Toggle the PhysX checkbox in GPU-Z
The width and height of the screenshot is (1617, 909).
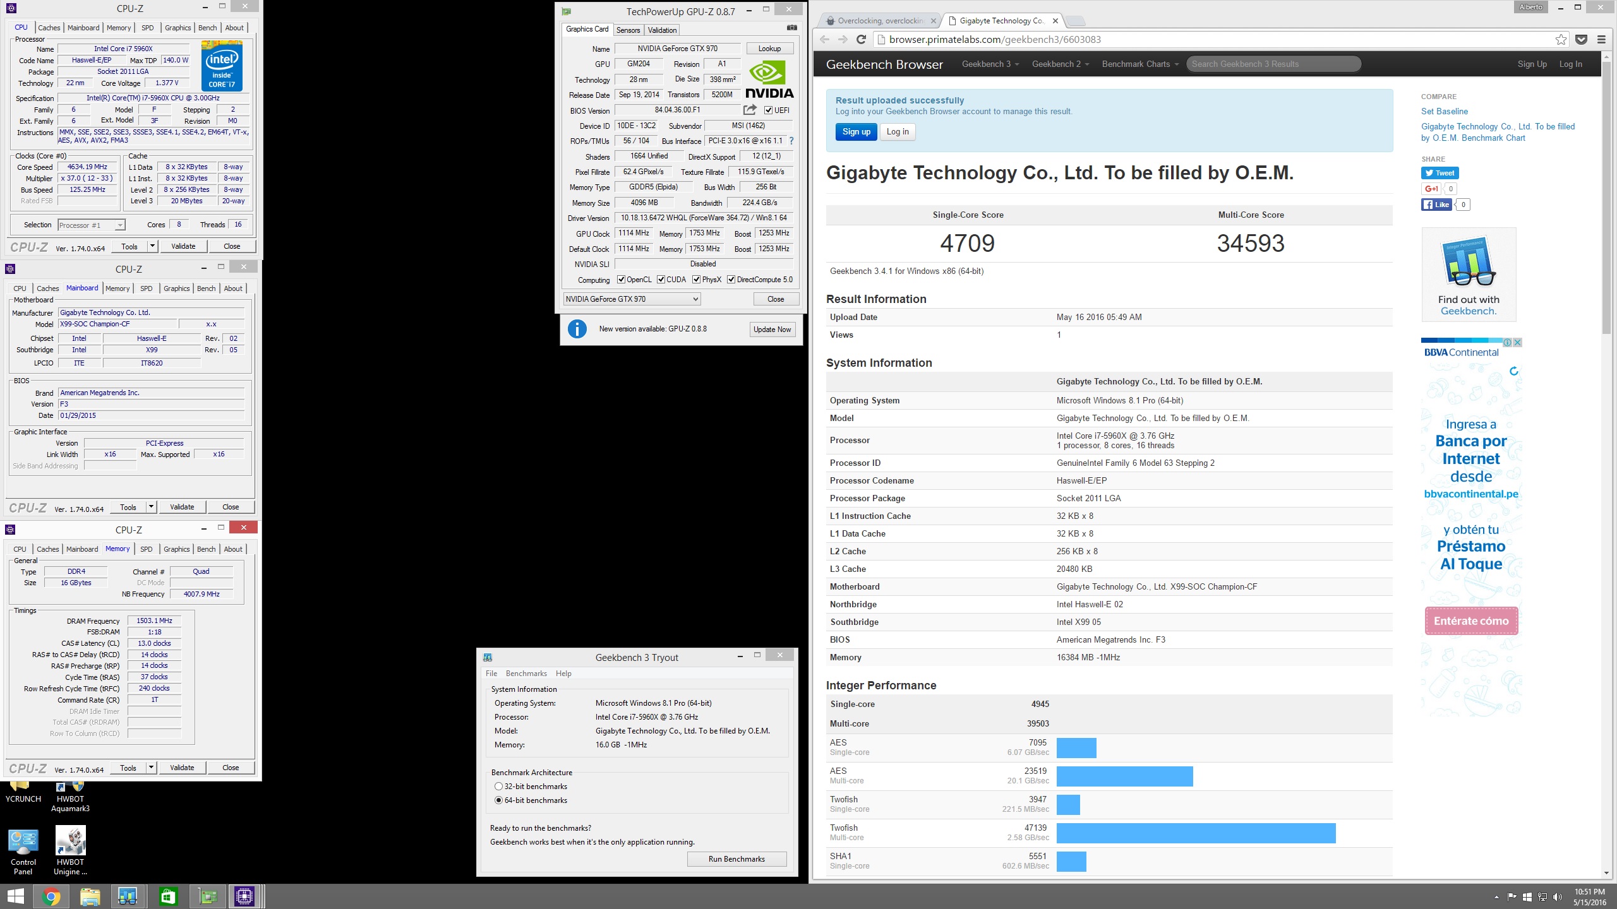pos(696,280)
